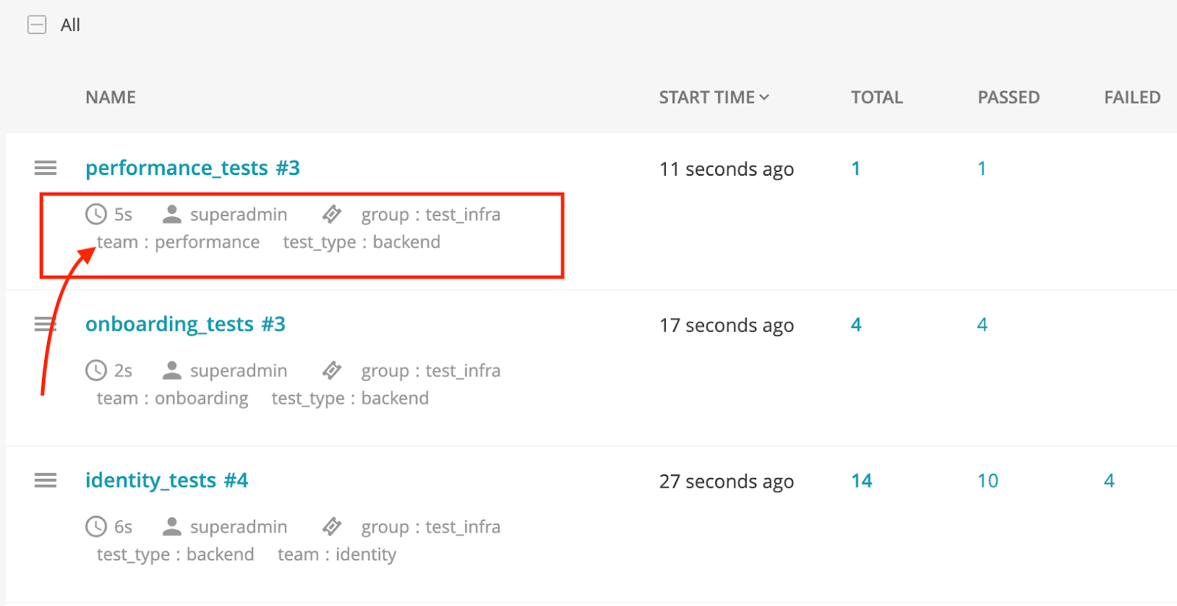1177x606 pixels.
Task: Open the context menu for onboarding_tests #3
Action: (45, 324)
